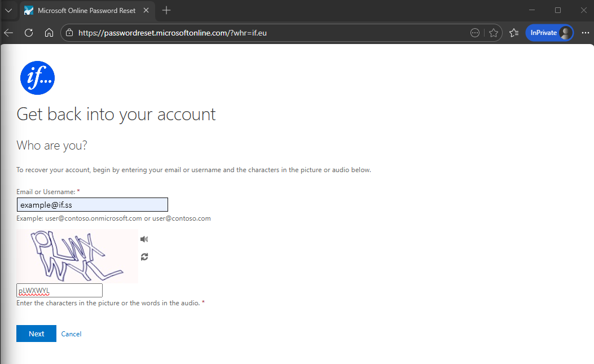Reload the current page
The height and width of the screenshot is (364, 594).
(29, 33)
